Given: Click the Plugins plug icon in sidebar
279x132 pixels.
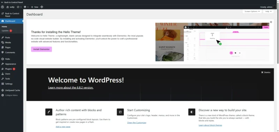Looking at the screenshot, I should click(x=2, y=69).
